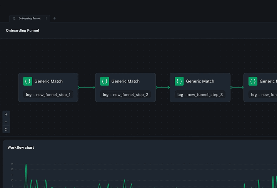Click the braces icon on step_1 node
Viewport: 277px width, 188px height.
[x=28, y=81]
